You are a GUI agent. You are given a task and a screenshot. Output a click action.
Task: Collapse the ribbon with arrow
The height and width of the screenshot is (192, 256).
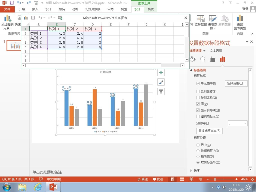[x=252, y=34]
